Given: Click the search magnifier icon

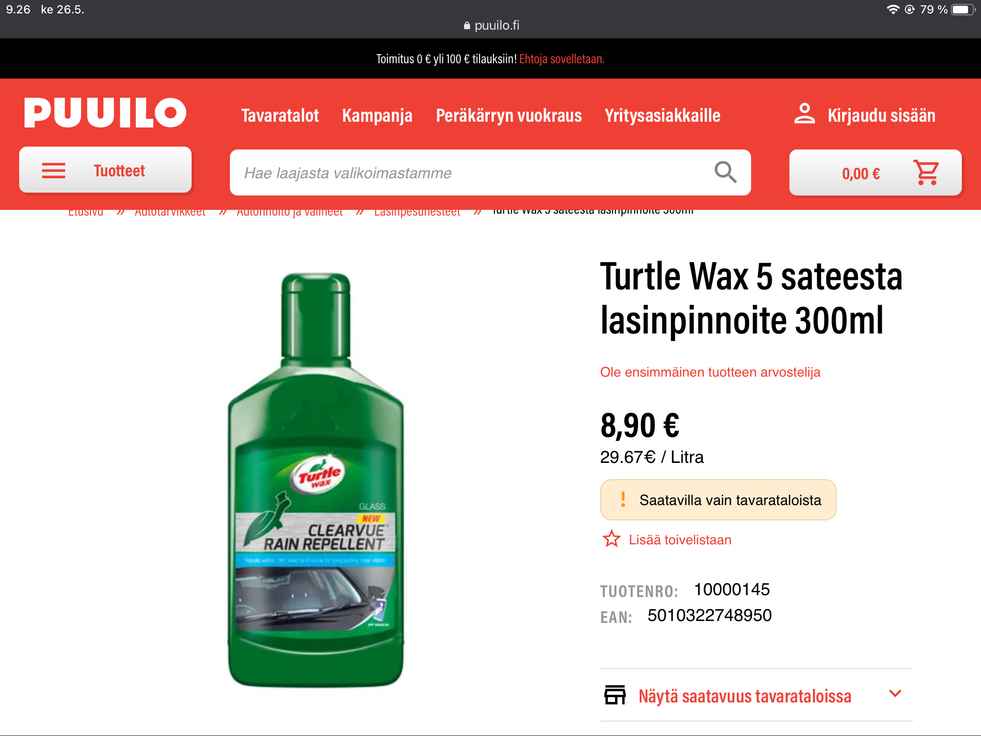Looking at the screenshot, I should coord(725,172).
